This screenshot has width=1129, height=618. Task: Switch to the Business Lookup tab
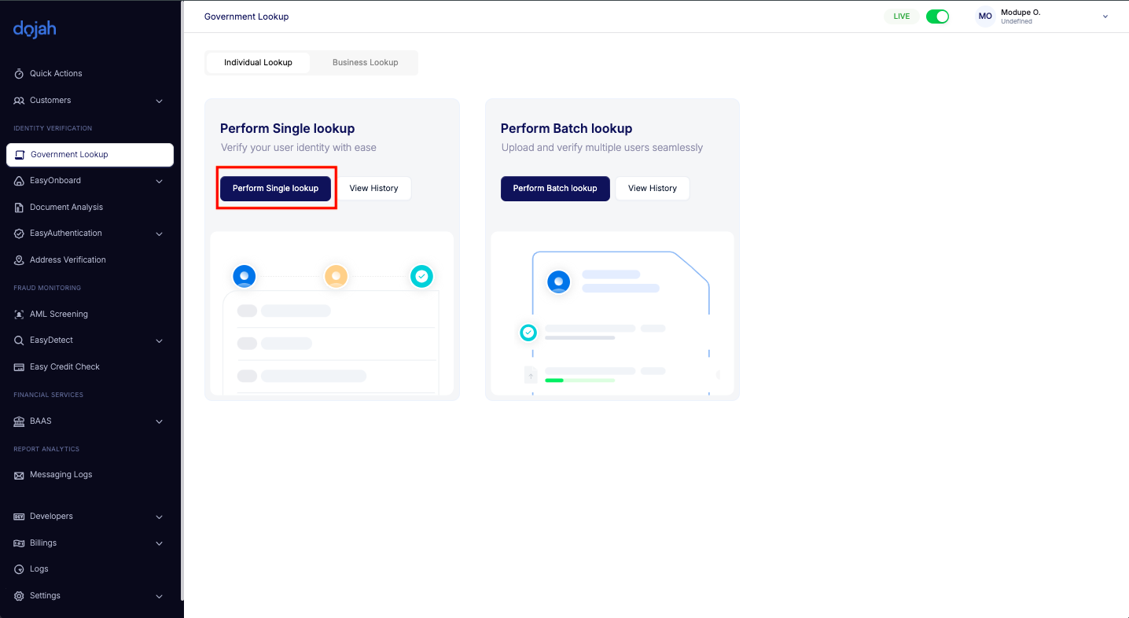coord(365,63)
